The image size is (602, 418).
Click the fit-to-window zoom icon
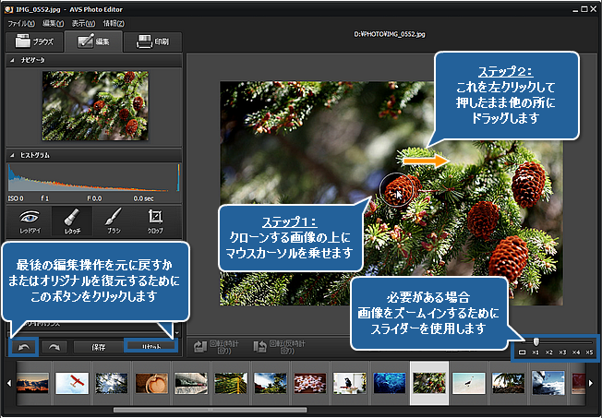pyautogui.click(x=523, y=352)
